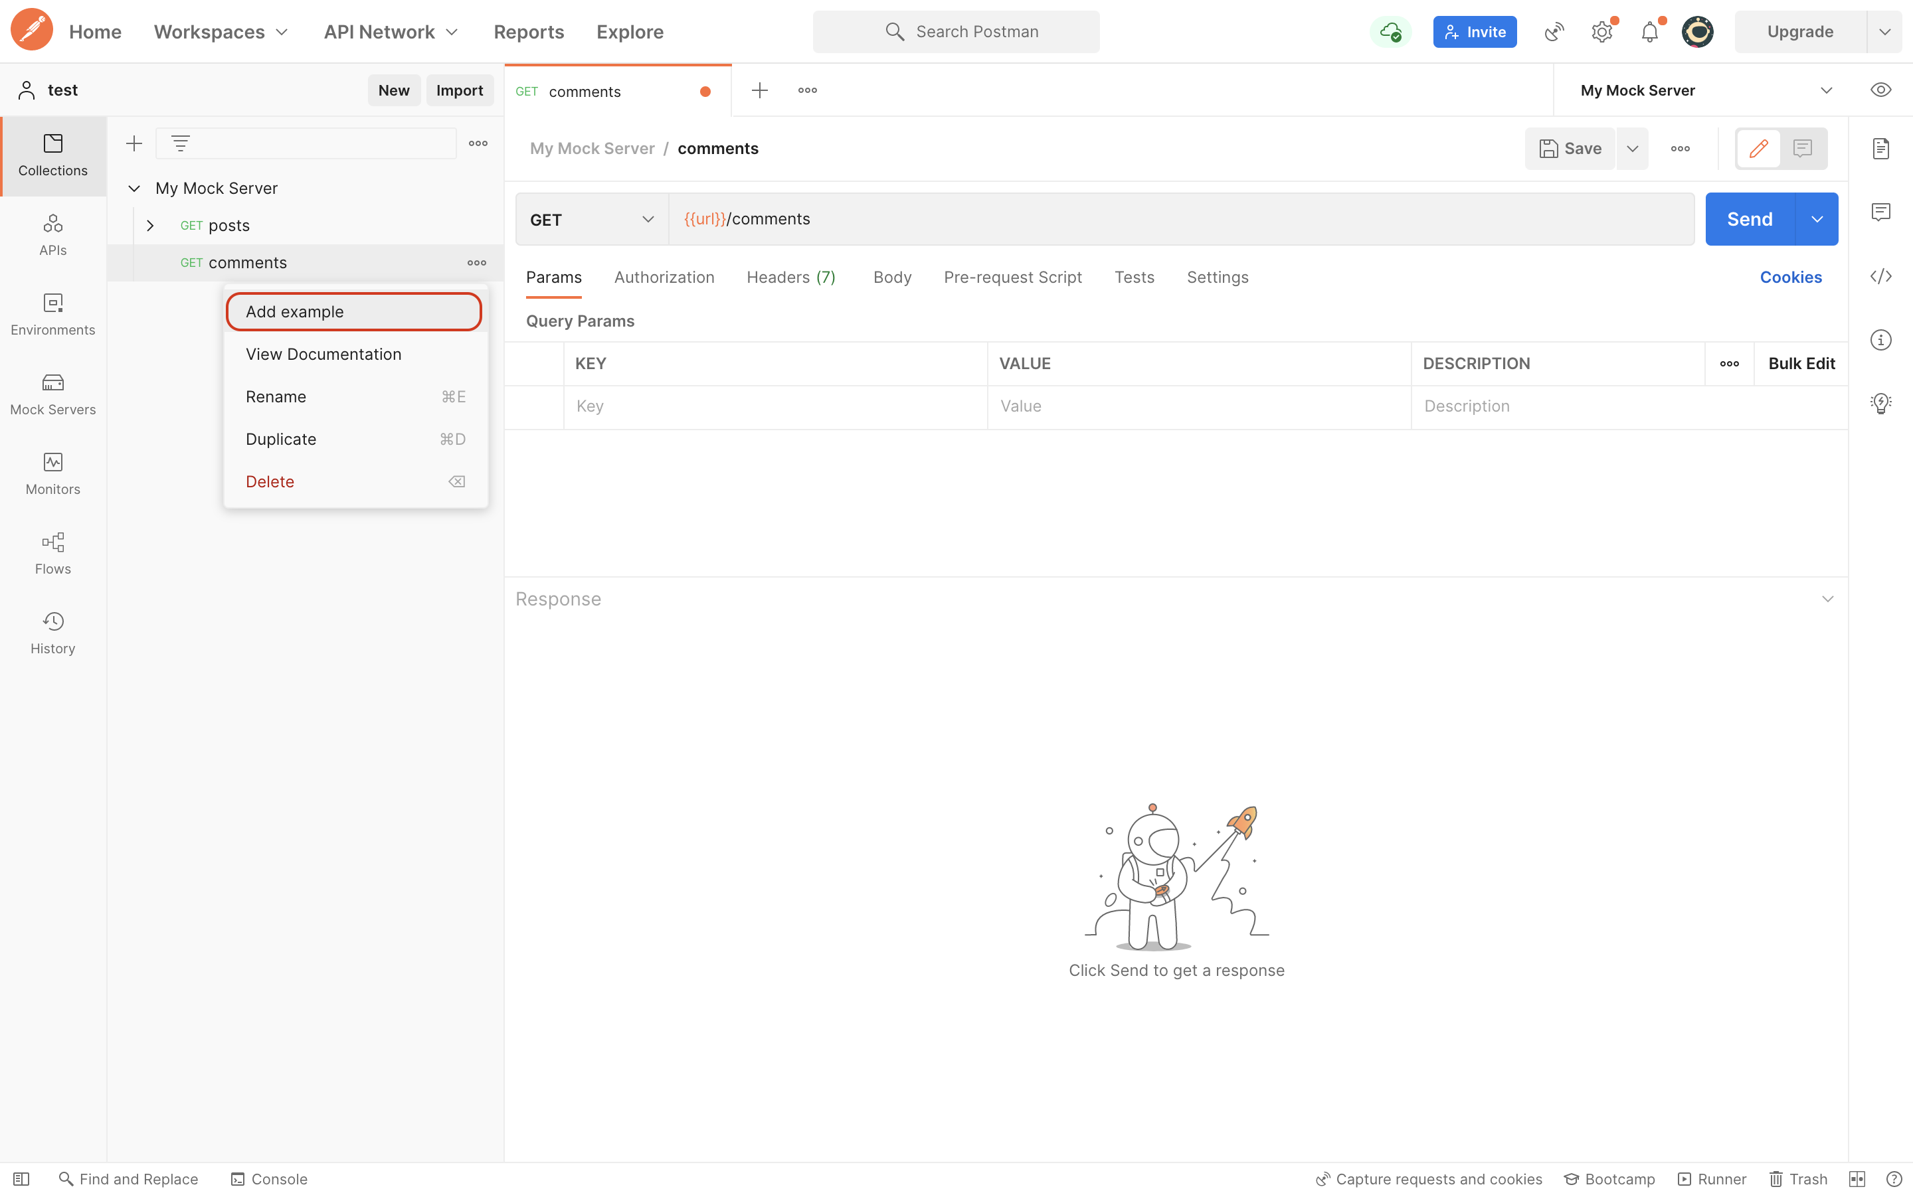Switch to comment mode toggle
The width and height of the screenshot is (1913, 1195).
[1802, 149]
